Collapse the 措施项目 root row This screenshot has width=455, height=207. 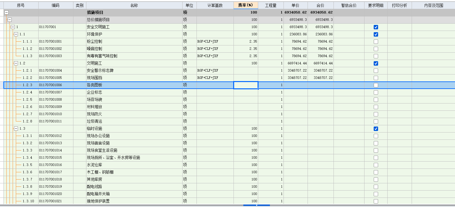click(x=6, y=12)
